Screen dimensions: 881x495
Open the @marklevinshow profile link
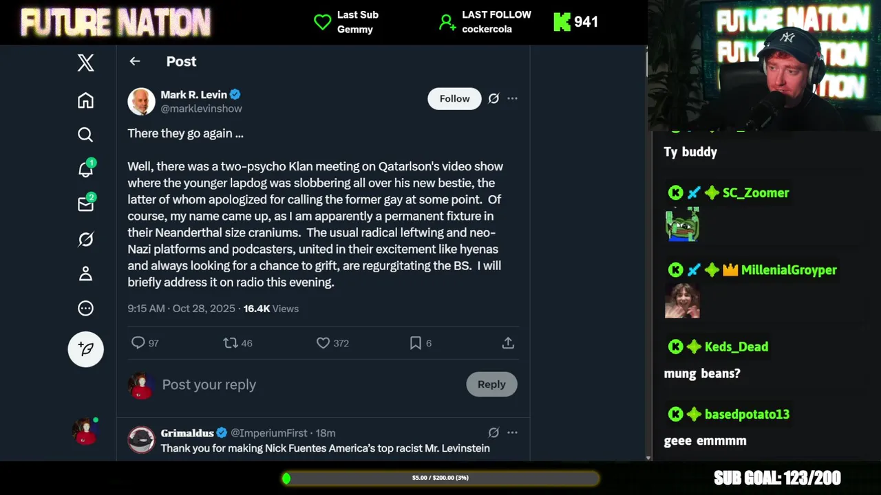(201, 109)
